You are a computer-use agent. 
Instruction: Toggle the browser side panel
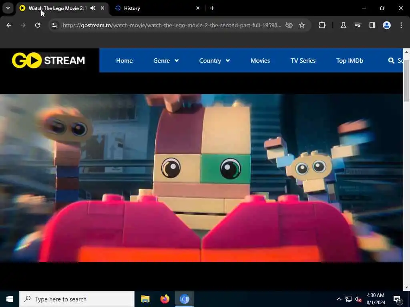[372, 25]
